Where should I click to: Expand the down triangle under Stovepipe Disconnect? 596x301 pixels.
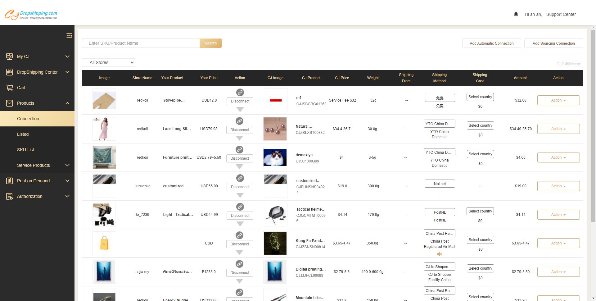240,109
